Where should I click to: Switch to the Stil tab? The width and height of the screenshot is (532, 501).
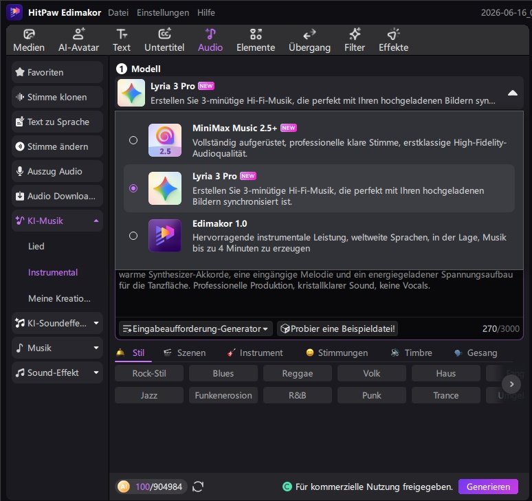pos(133,353)
